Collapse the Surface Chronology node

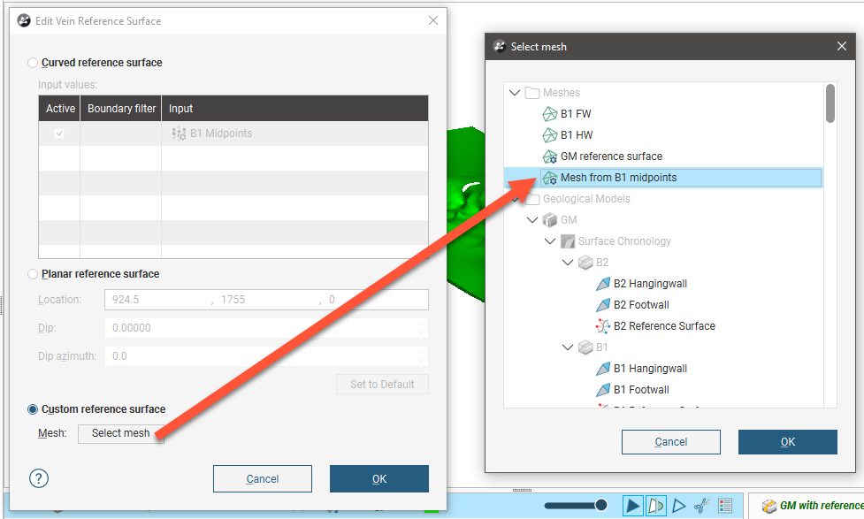[x=550, y=241]
